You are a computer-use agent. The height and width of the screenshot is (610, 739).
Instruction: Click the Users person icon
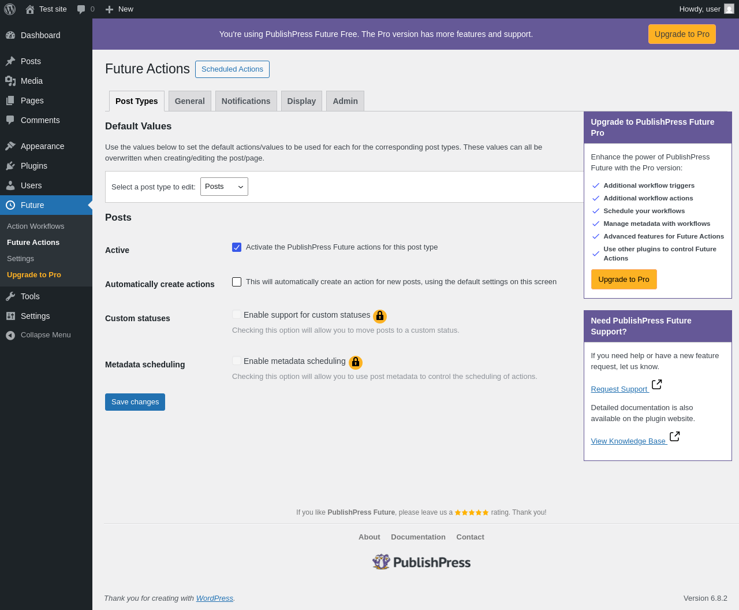pyautogui.click(x=10, y=185)
